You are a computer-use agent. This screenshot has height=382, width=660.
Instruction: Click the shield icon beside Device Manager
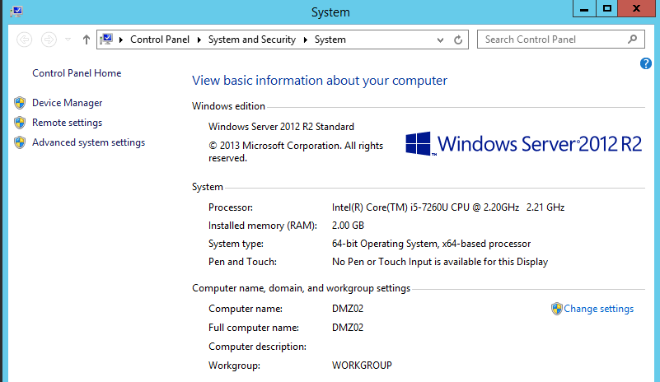pyautogui.click(x=20, y=103)
